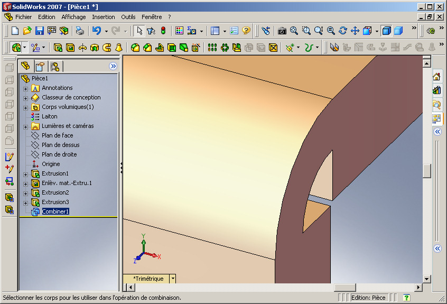Viewport: 447px width, 304px height.
Task: Open the Insertion menu
Action: pyautogui.click(x=104, y=17)
